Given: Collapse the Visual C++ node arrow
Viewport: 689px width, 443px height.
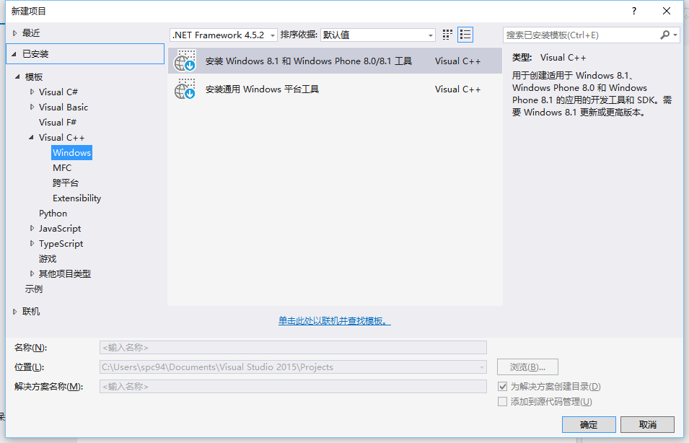Looking at the screenshot, I should pyautogui.click(x=31, y=138).
